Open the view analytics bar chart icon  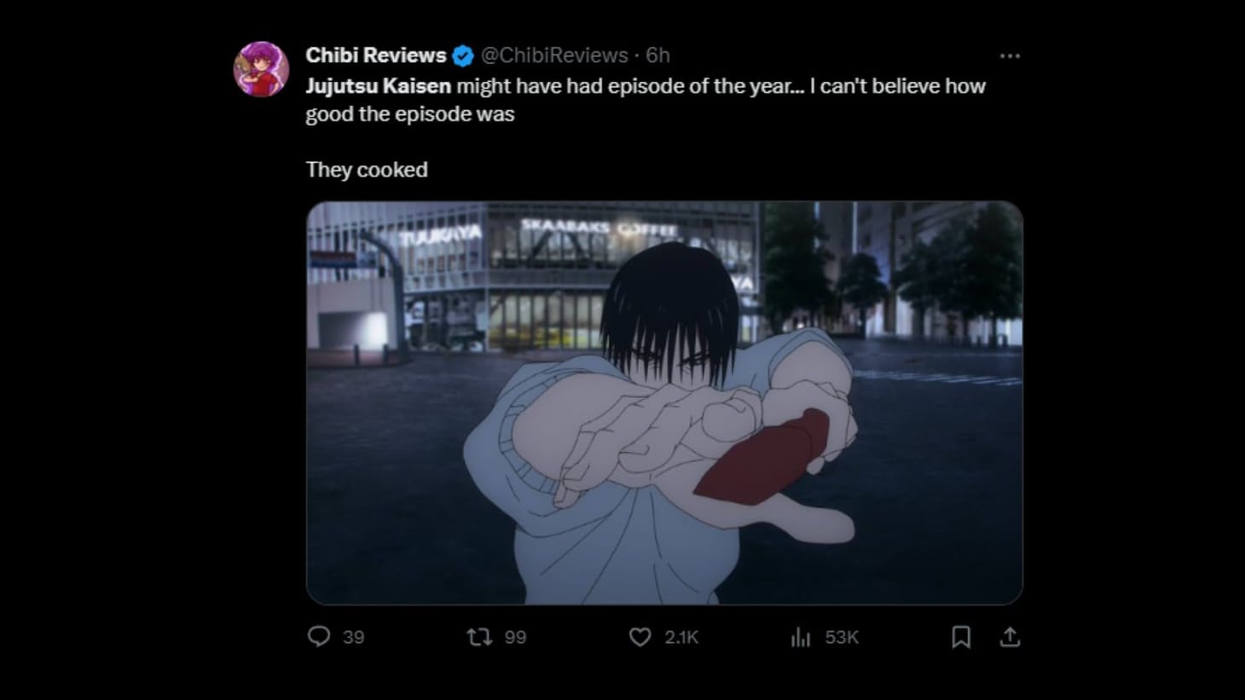point(800,637)
